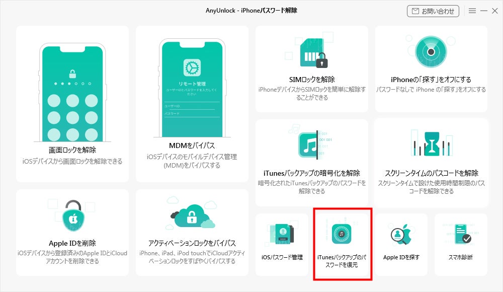Minimize the AnyUnlock window
This screenshot has height=292, width=503.
tap(484, 11)
